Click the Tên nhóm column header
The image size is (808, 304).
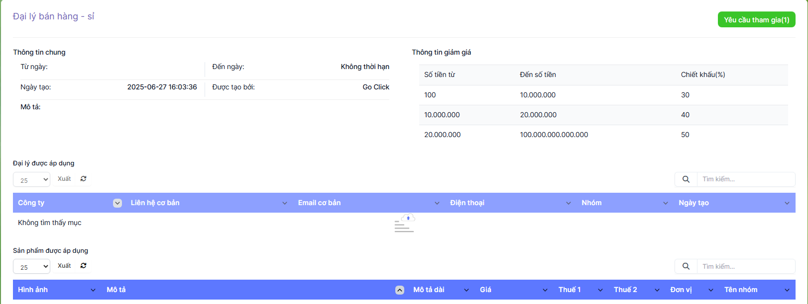point(741,290)
